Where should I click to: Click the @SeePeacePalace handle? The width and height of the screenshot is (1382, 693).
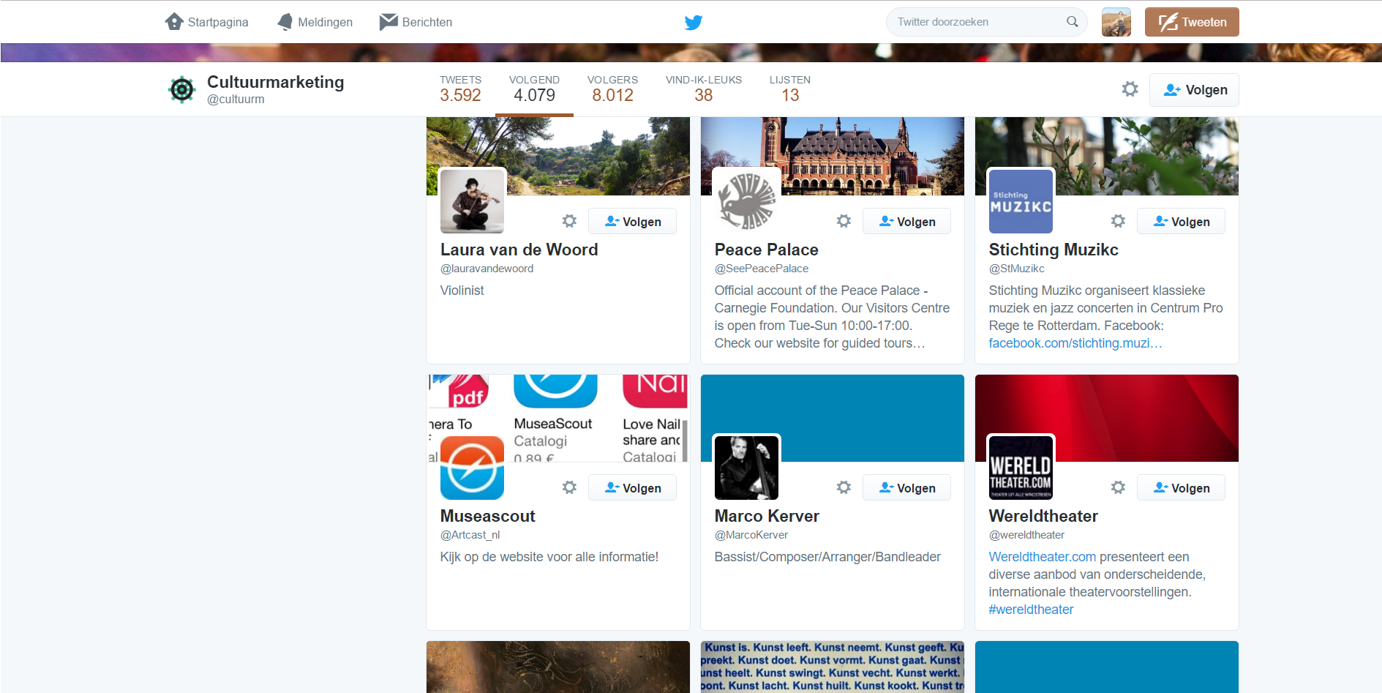click(x=762, y=269)
